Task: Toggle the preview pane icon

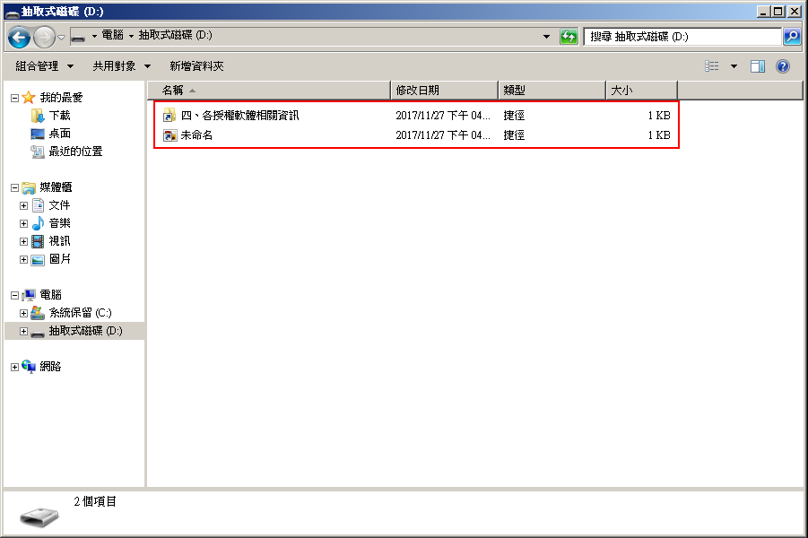Action: click(x=758, y=66)
